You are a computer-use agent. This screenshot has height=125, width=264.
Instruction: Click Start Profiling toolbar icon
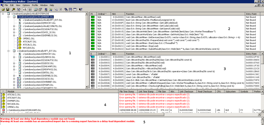point(56,10)
